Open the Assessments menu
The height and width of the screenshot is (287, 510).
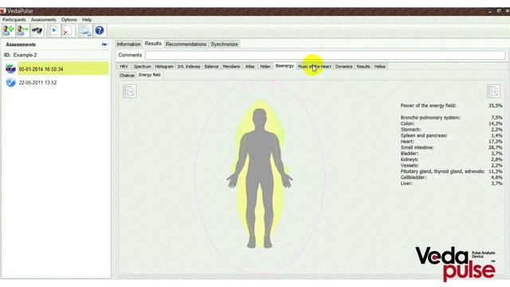coord(44,20)
